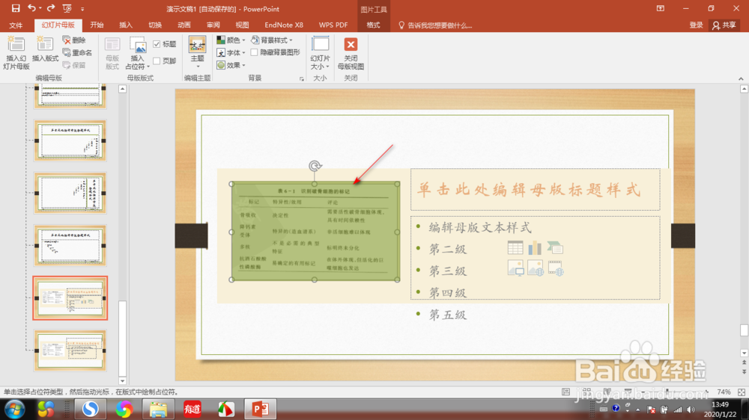Screen dimensions: 749x420
Task: Open the Picture Tools Format tab
Action: (x=373, y=25)
